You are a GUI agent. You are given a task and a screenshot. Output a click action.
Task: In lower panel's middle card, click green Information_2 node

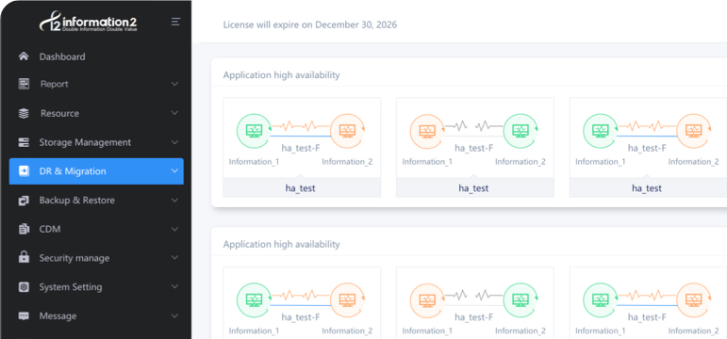[520, 300]
